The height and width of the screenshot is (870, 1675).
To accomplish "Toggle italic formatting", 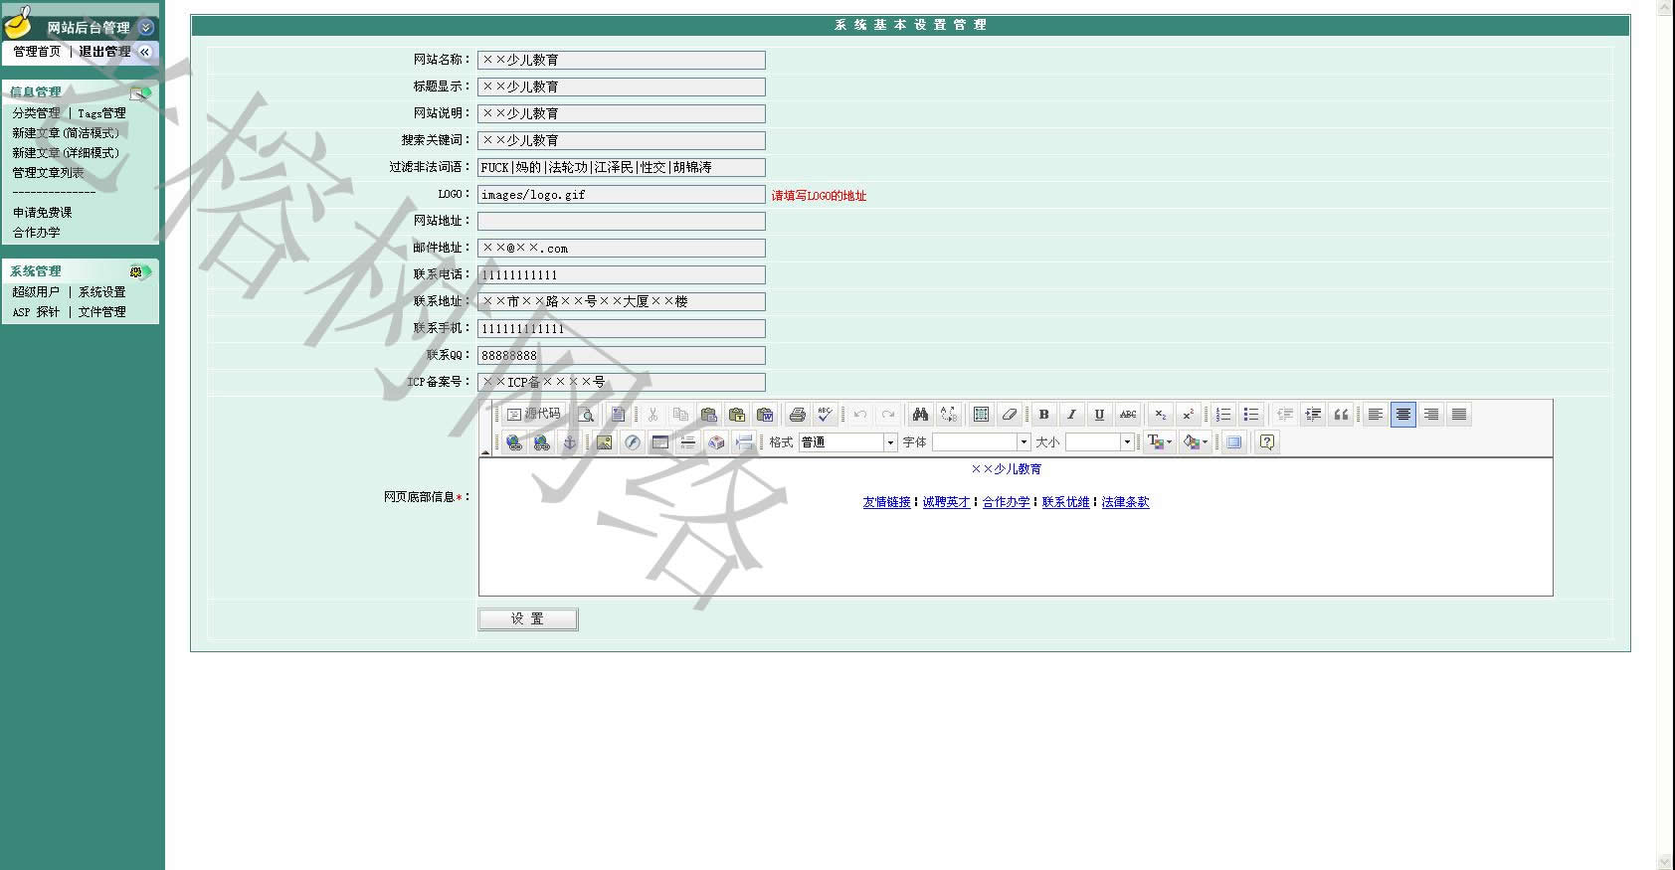I will click(x=1071, y=415).
